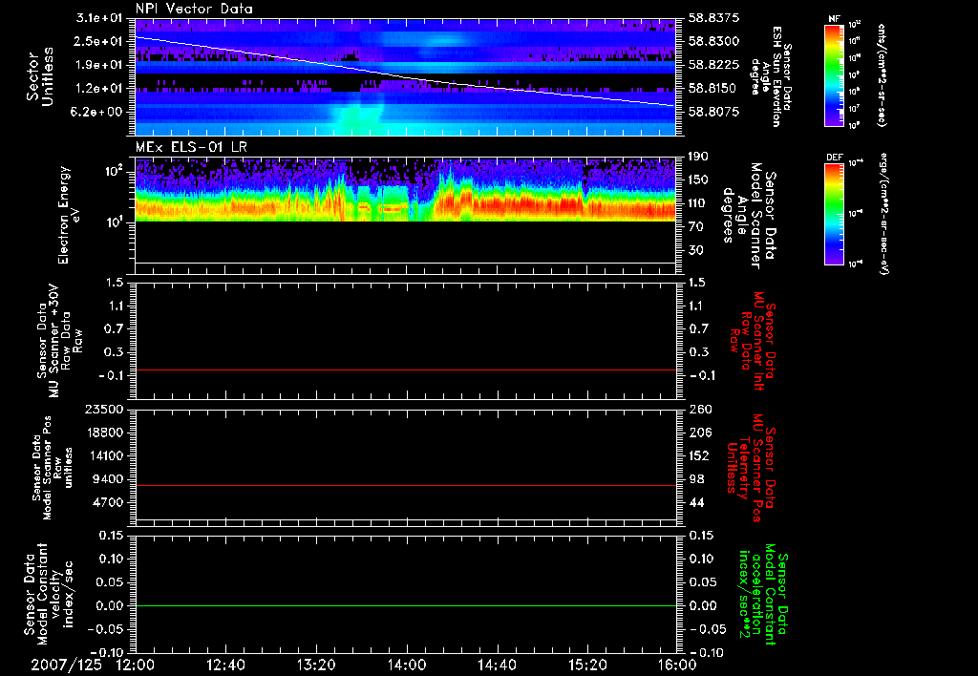The width and height of the screenshot is (978, 676).
Task: Click the 2.5e+01 sector tick label
Action: [x=99, y=41]
